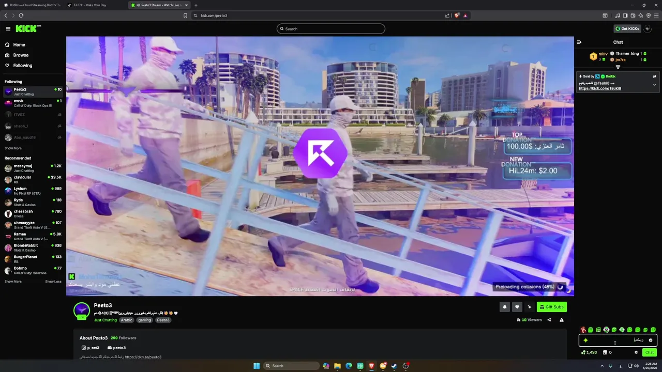
Task: Click the Just Chatting category link
Action: coord(106,320)
